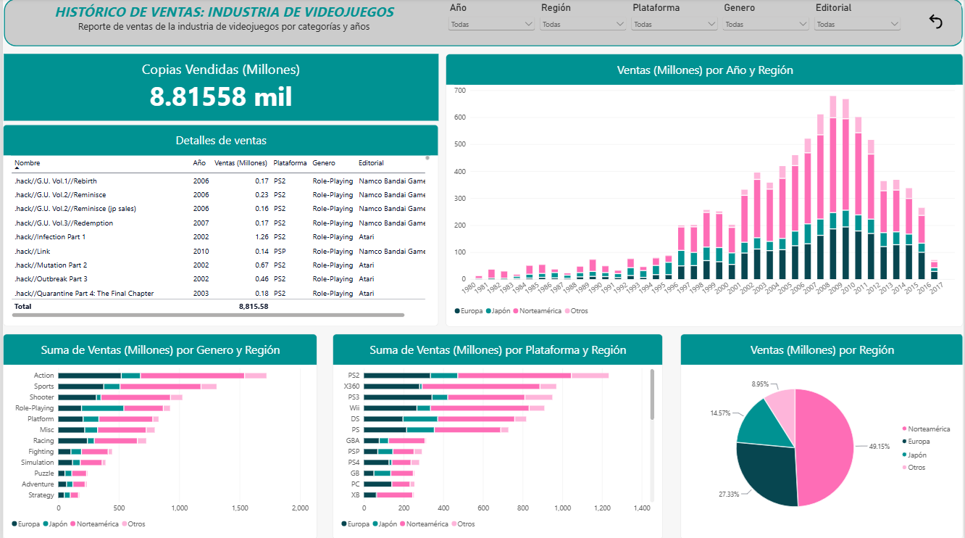Click the Plataforma column header in table
This screenshot has height=538, width=965.
(x=290, y=163)
